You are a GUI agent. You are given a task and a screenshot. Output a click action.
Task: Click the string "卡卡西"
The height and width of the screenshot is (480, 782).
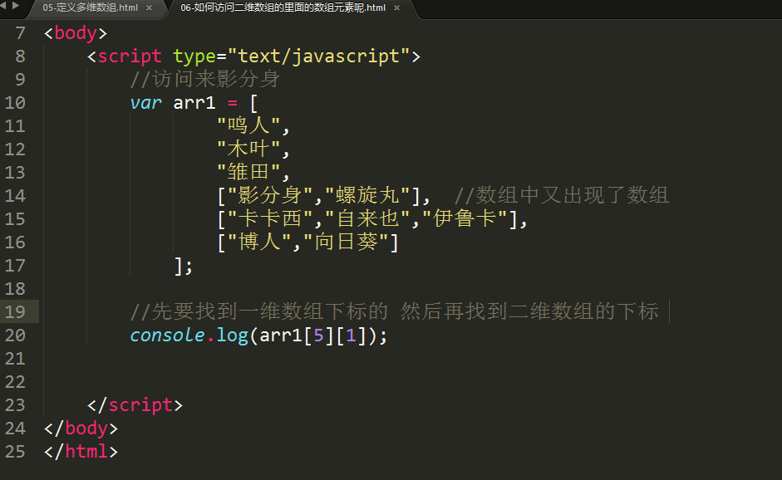point(270,218)
